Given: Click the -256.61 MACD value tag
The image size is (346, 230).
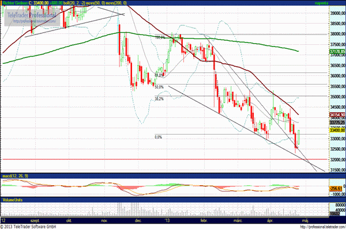Looking at the screenshot, I should tap(336, 188).
